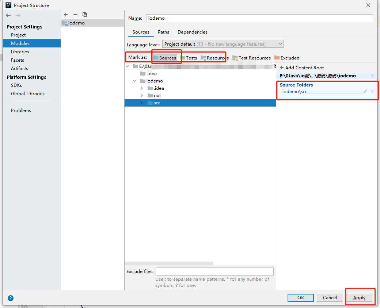Open Libraries settings
This screenshot has height=308, width=380.
tap(20, 51)
